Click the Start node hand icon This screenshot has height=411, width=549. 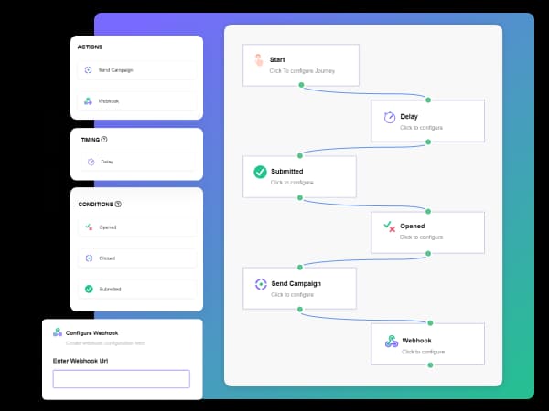click(259, 61)
